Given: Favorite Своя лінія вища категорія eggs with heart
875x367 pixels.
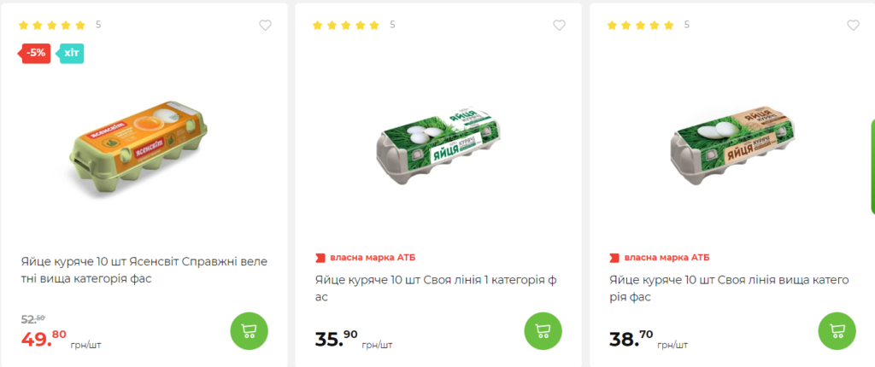Looking at the screenshot, I should point(854,25).
